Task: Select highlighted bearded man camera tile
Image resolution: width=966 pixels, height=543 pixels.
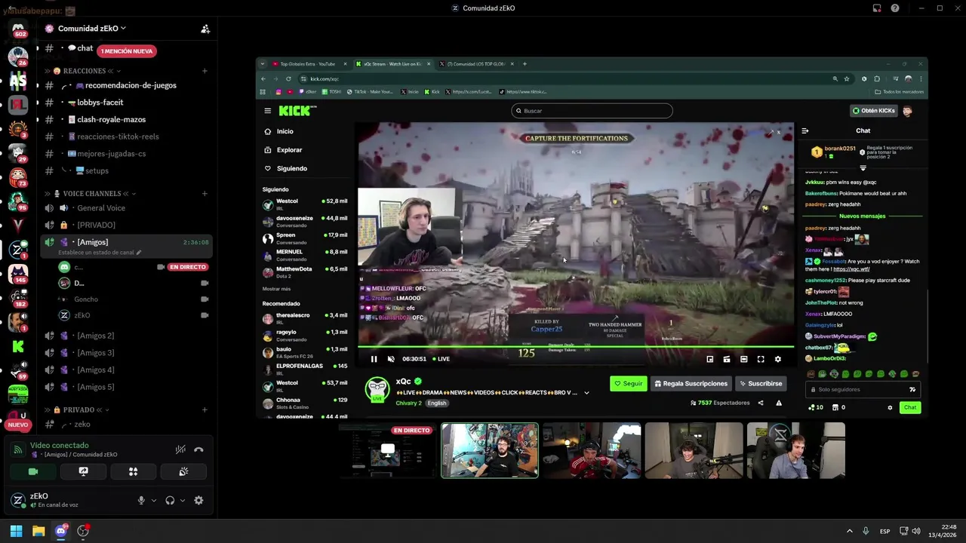Action: tap(490, 451)
